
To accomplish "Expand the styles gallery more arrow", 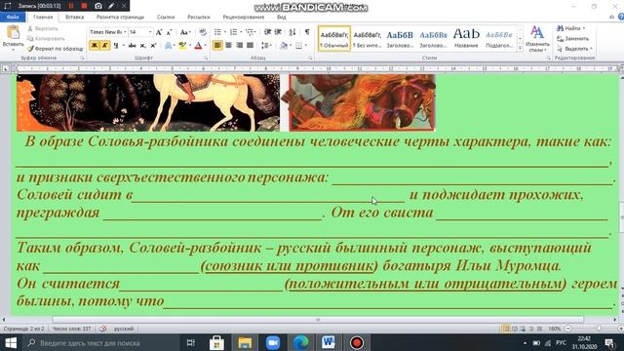I will pos(520,48).
